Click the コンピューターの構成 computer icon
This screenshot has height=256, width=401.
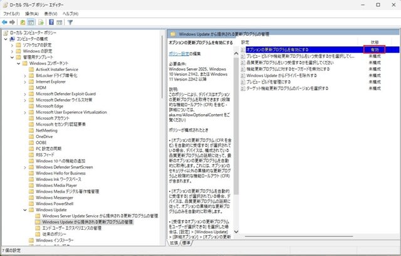[13, 39]
